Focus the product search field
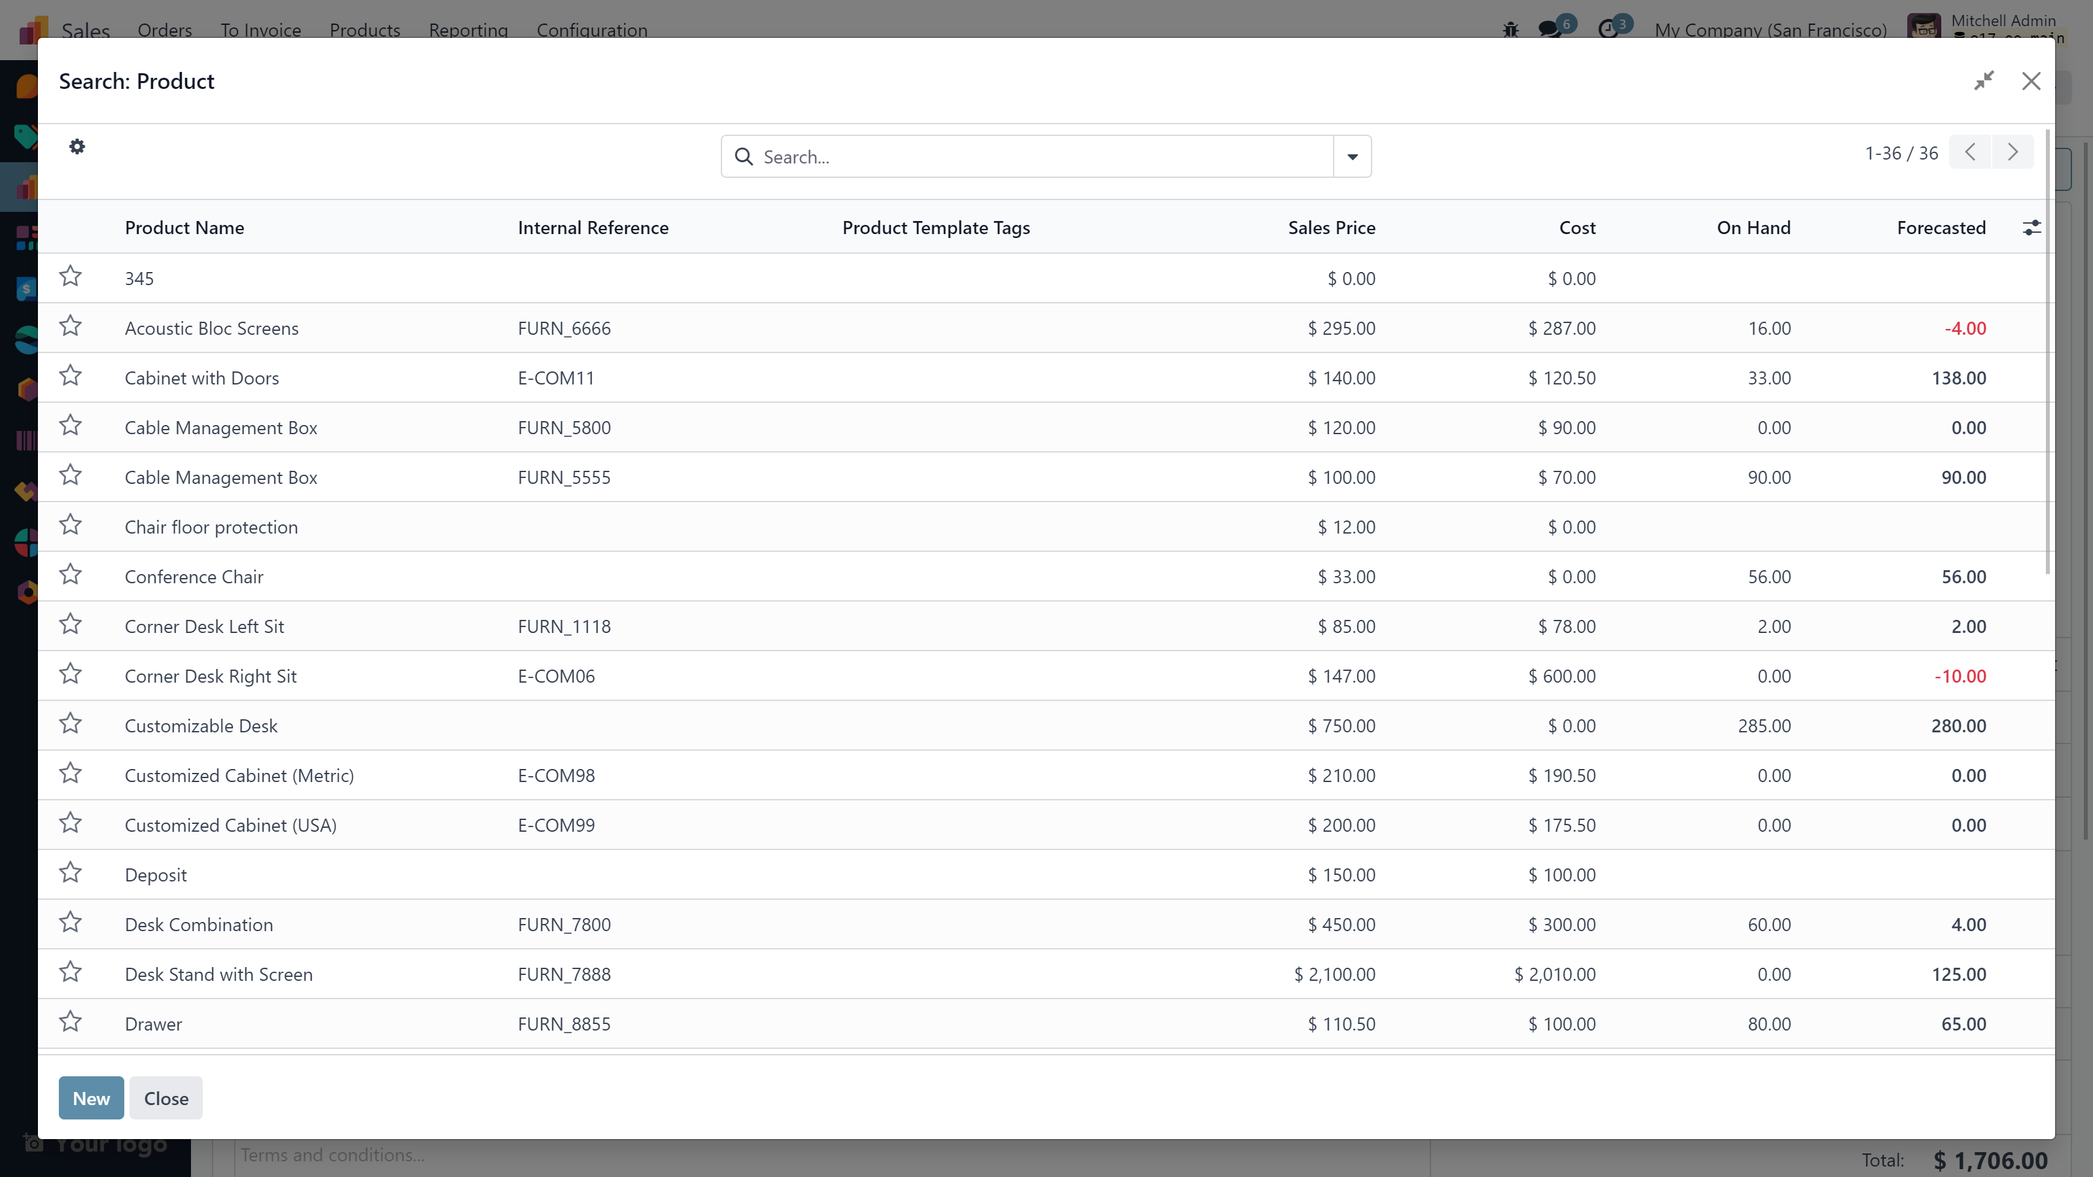Image resolution: width=2093 pixels, height=1177 pixels. [1040, 157]
